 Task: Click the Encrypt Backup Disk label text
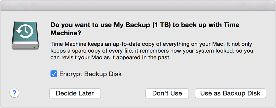[x=91, y=74]
